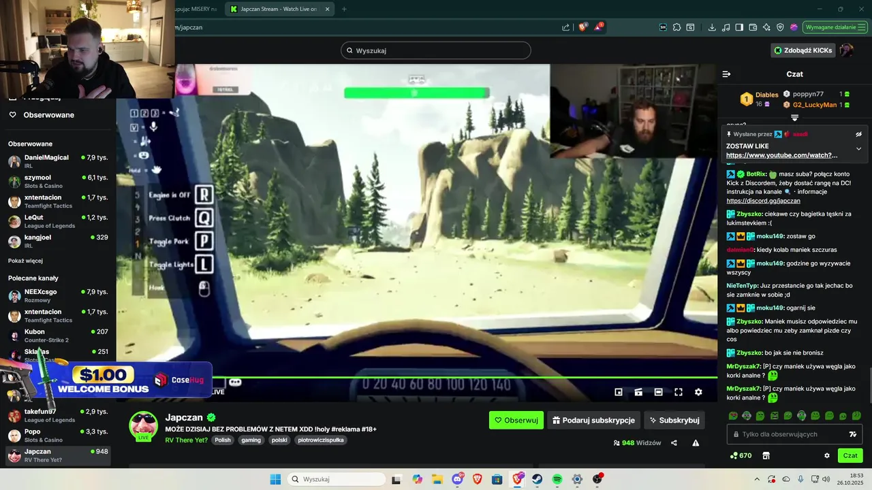This screenshot has width=872, height=490.
Task: Open the clip creation icon
Action: [x=638, y=392]
